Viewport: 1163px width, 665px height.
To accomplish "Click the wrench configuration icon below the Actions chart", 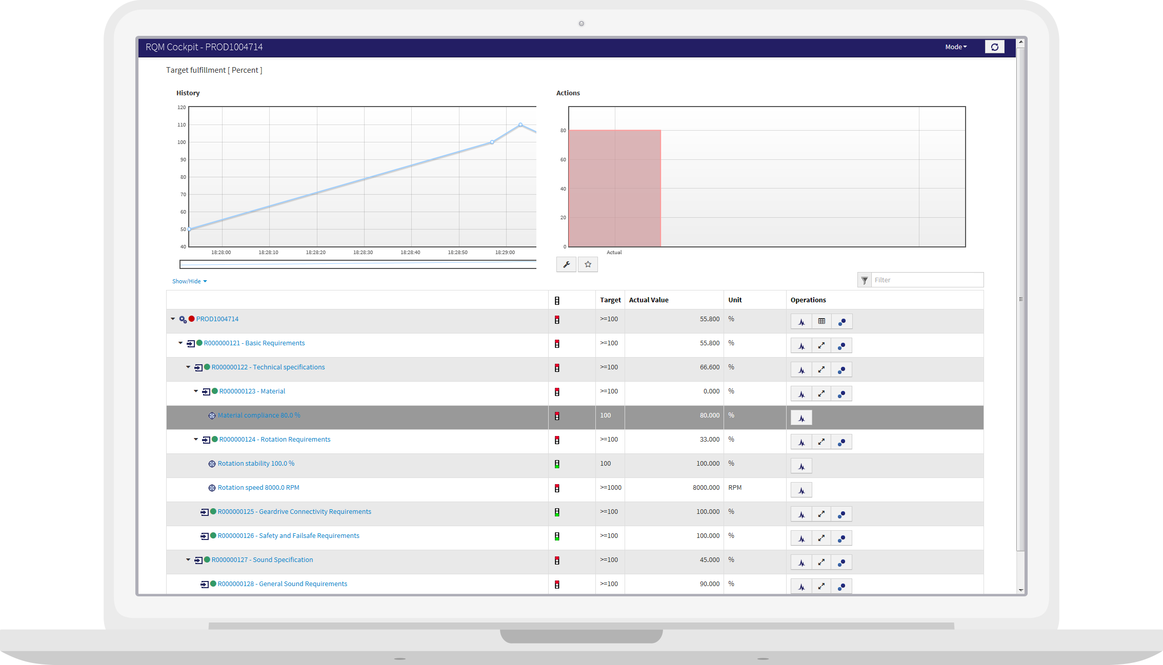I will (566, 264).
